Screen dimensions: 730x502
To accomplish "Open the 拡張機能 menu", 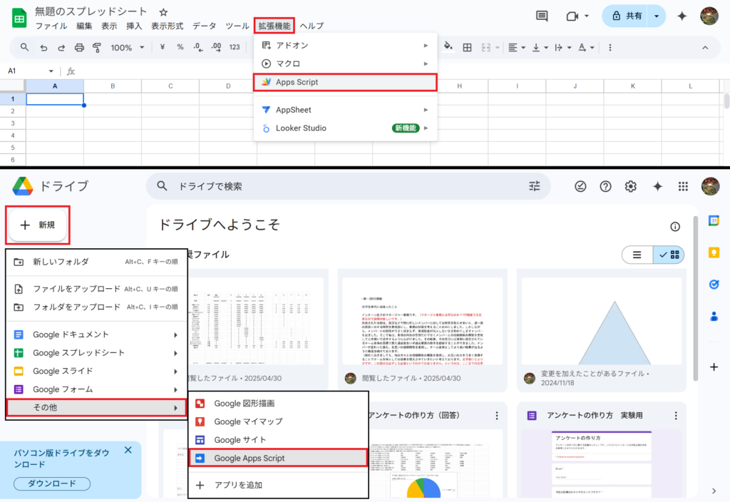I will [x=274, y=26].
